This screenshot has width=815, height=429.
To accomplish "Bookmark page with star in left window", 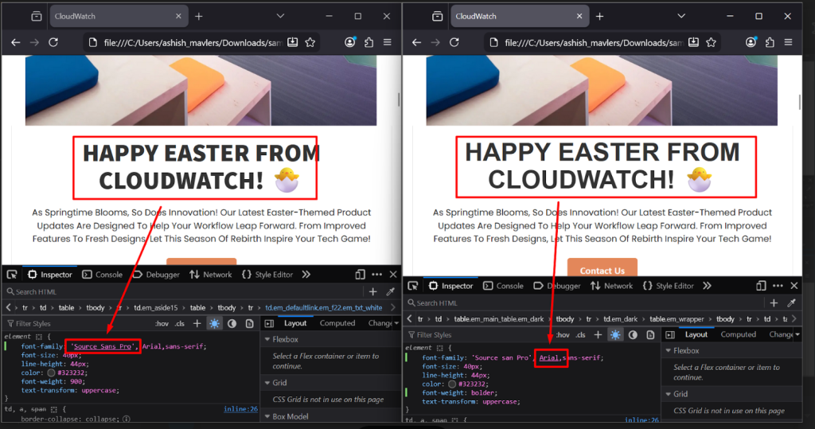I will [x=310, y=42].
